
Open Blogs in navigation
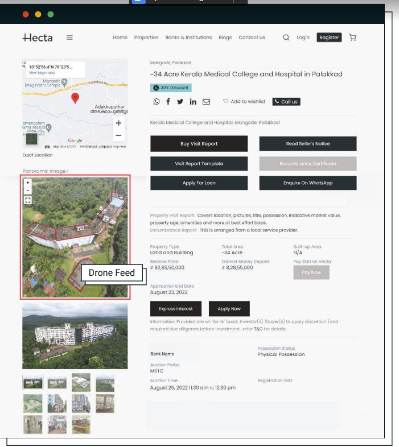point(225,38)
